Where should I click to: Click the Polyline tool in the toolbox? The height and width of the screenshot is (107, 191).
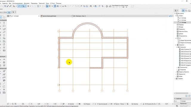coord(4,86)
